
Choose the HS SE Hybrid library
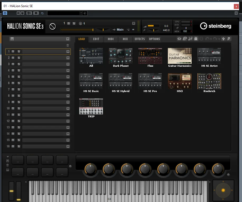pos(121,83)
